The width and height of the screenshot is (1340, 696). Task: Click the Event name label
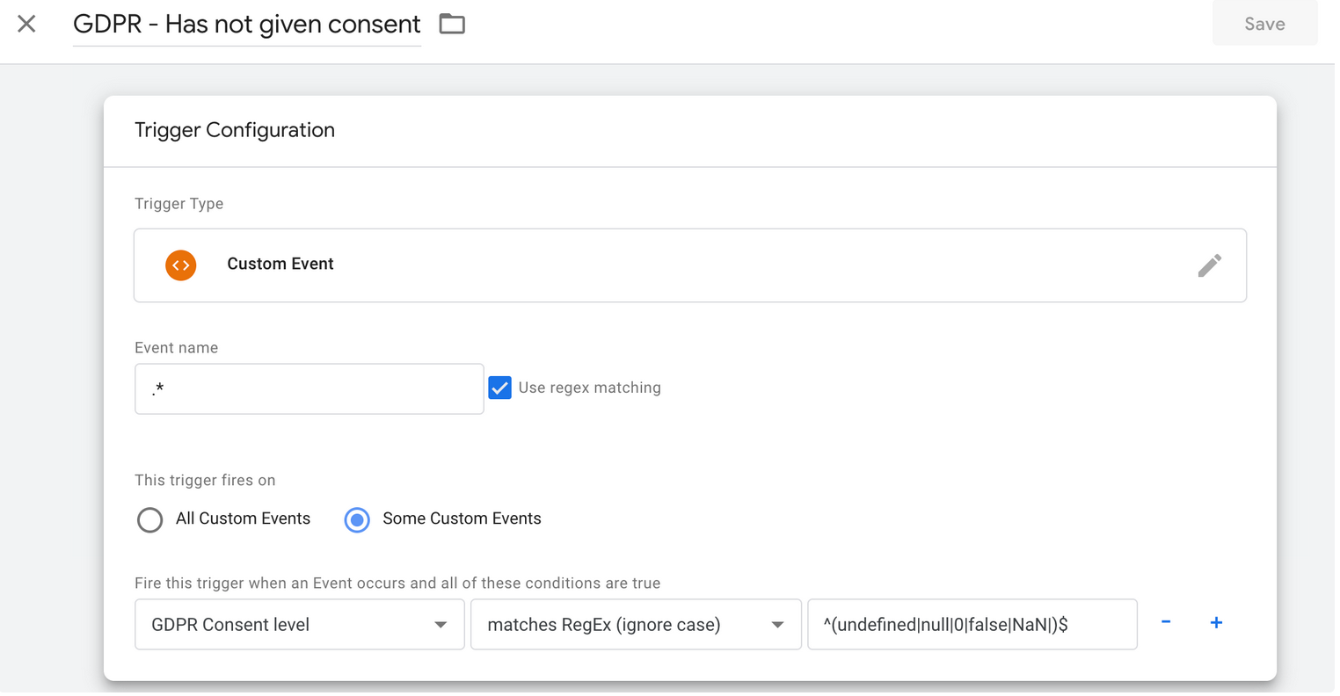tap(176, 348)
